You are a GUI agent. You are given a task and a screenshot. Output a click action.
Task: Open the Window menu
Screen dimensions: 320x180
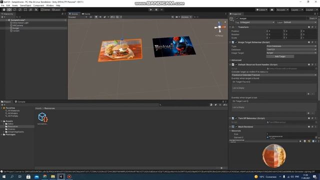50,5
